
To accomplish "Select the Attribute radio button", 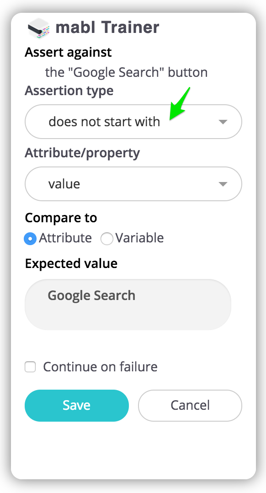I will [30, 239].
